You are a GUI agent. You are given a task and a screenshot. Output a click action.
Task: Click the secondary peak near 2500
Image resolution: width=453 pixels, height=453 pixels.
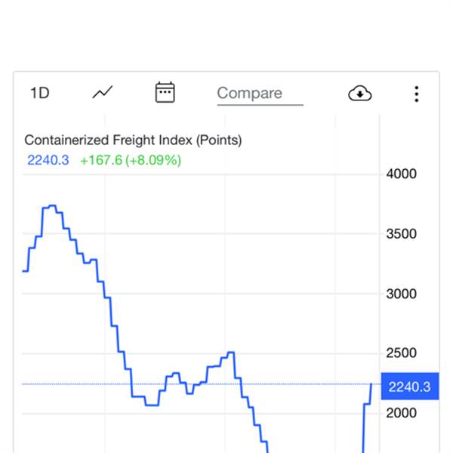pos(231,352)
